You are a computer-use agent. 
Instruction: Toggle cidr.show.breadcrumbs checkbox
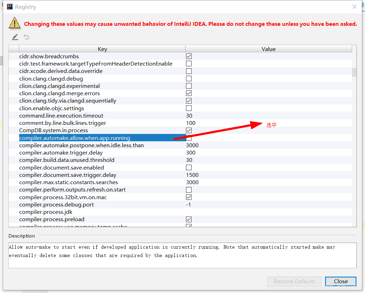point(189,56)
